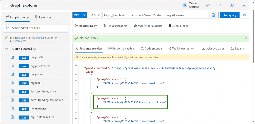Dismiss the OK - 200 status message
Screen dimensions: 255x124
[x=246, y=38]
